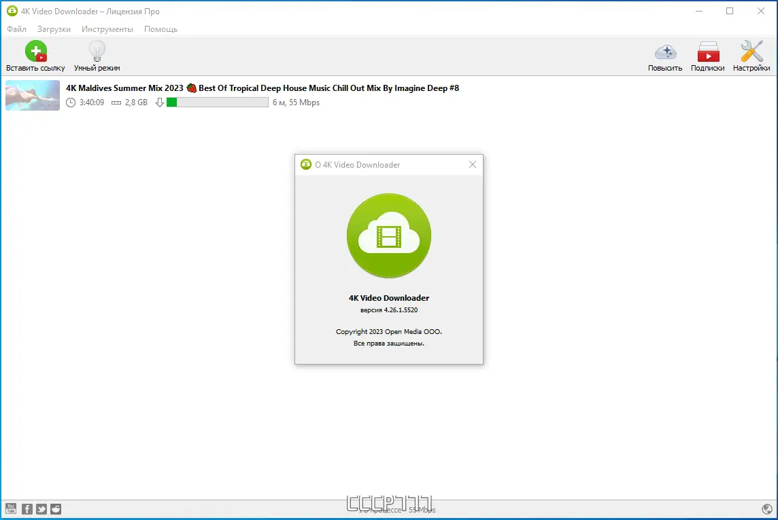Click Copyright 2023 Open Media text
778x520 pixels.
click(389, 332)
